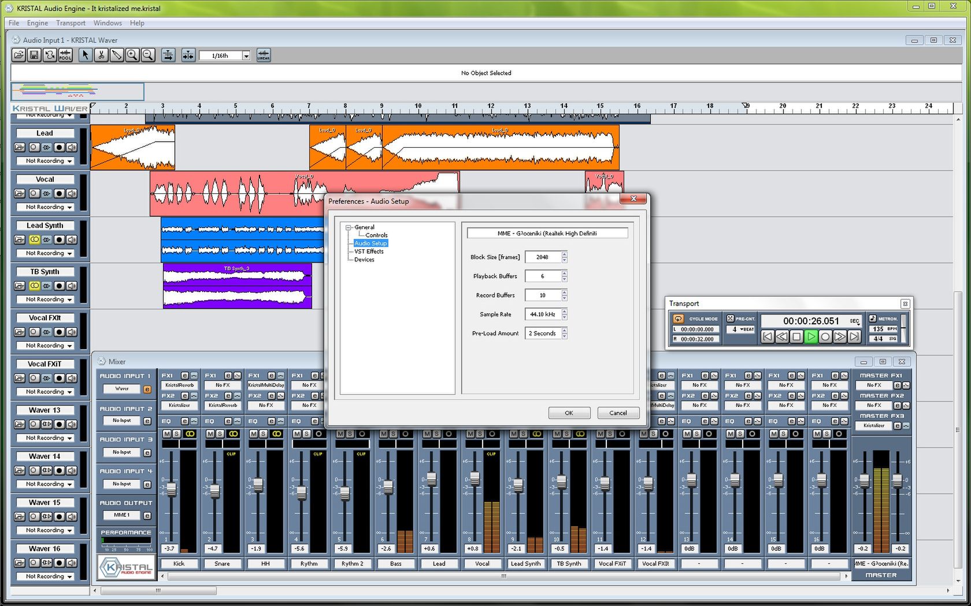Click Kristalizer Master FX3 slot
The image size is (971, 606).
pyautogui.click(x=874, y=425)
